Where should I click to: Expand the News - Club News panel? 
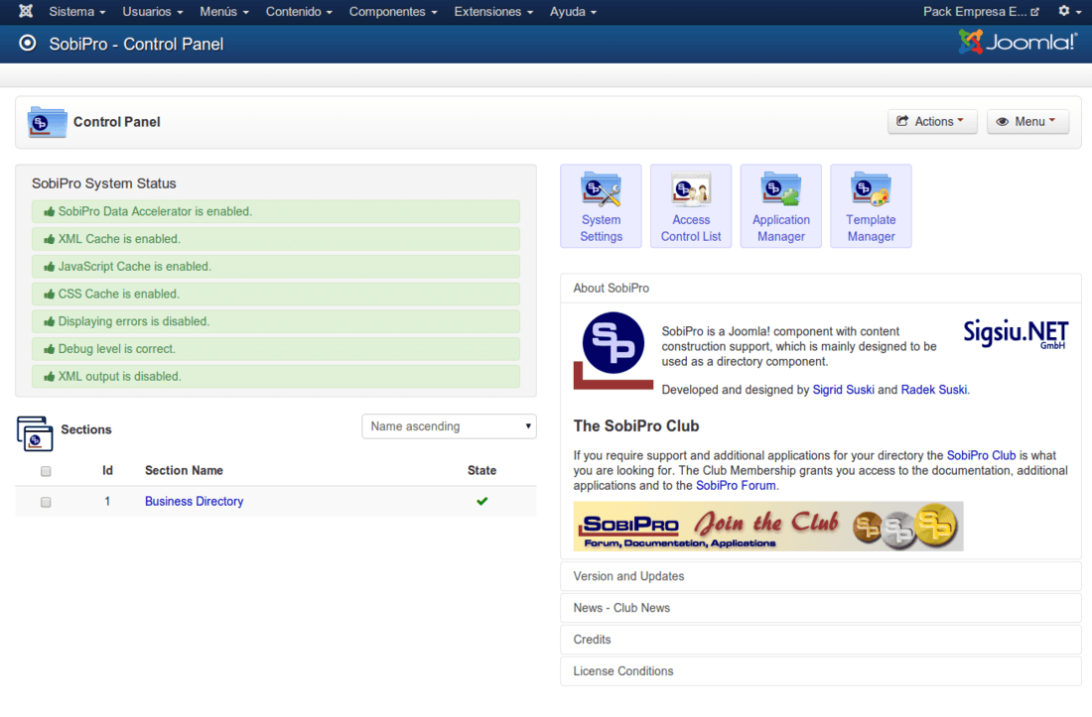tap(820, 608)
